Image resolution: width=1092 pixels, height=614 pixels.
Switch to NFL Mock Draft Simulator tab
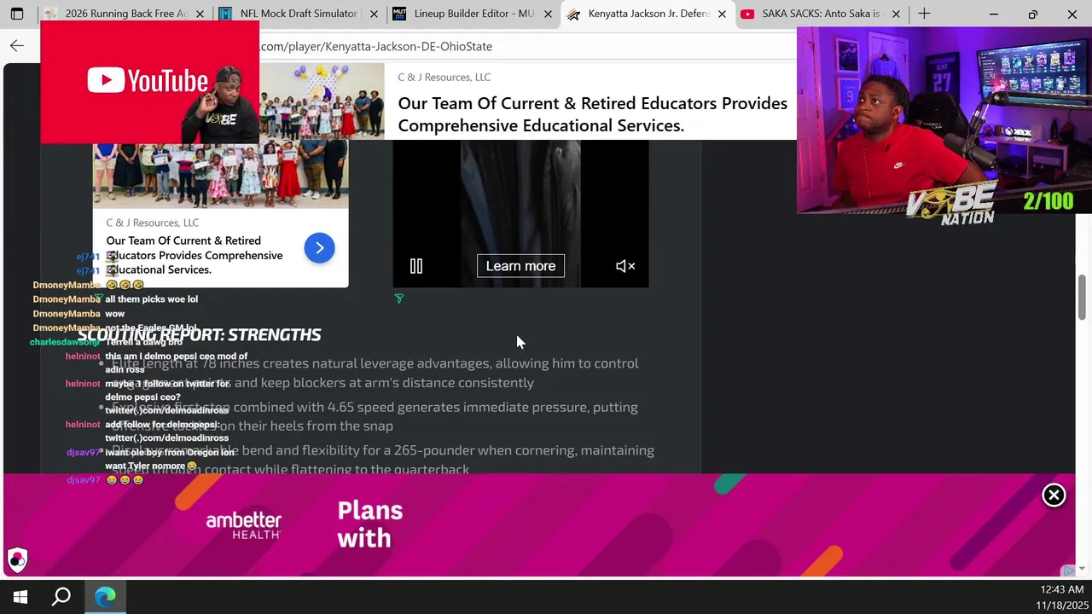click(x=299, y=14)
